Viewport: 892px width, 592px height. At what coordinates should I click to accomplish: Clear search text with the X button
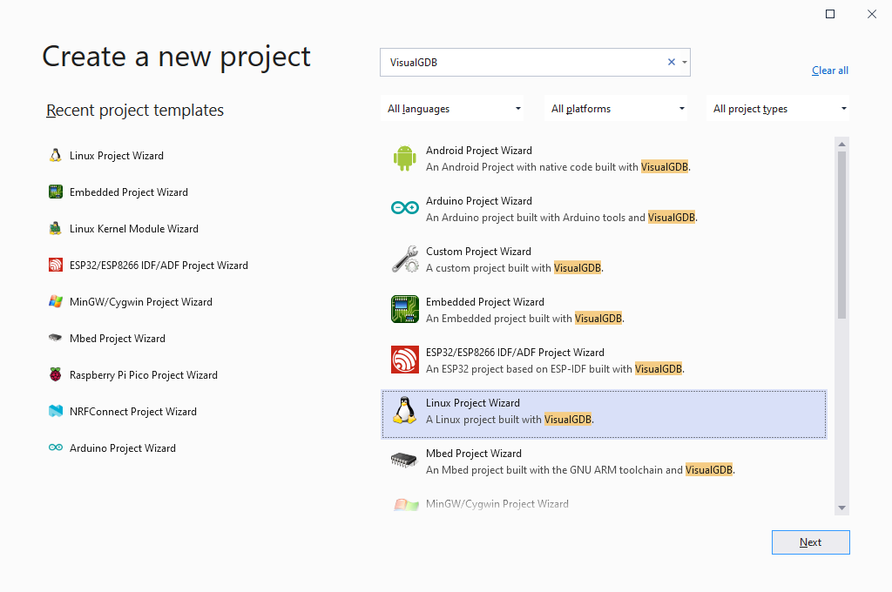tap(672, 63)
